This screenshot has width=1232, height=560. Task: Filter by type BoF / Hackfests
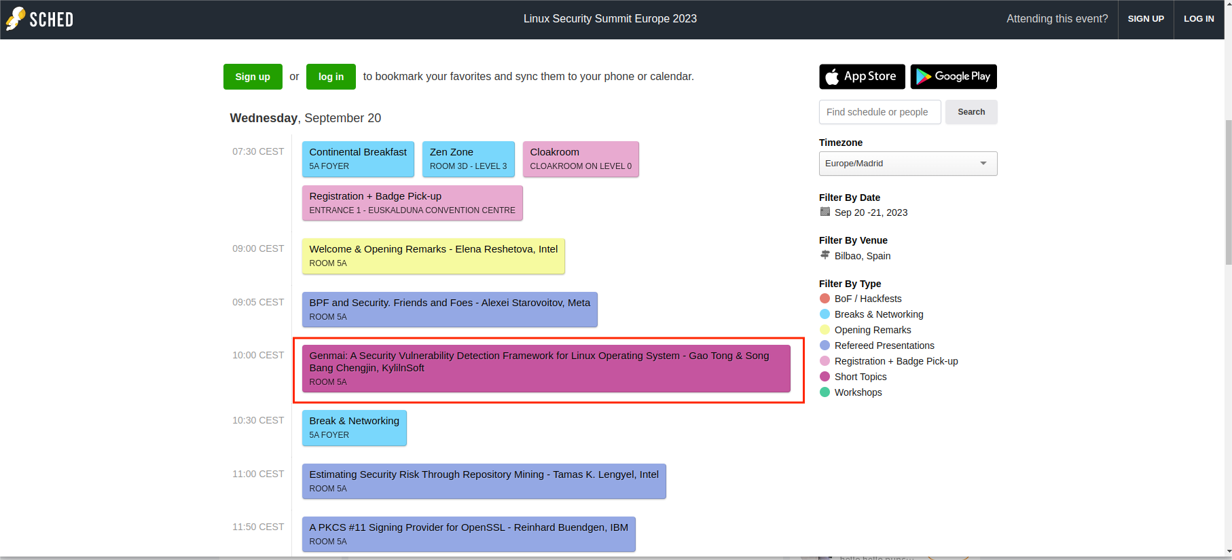868,299
